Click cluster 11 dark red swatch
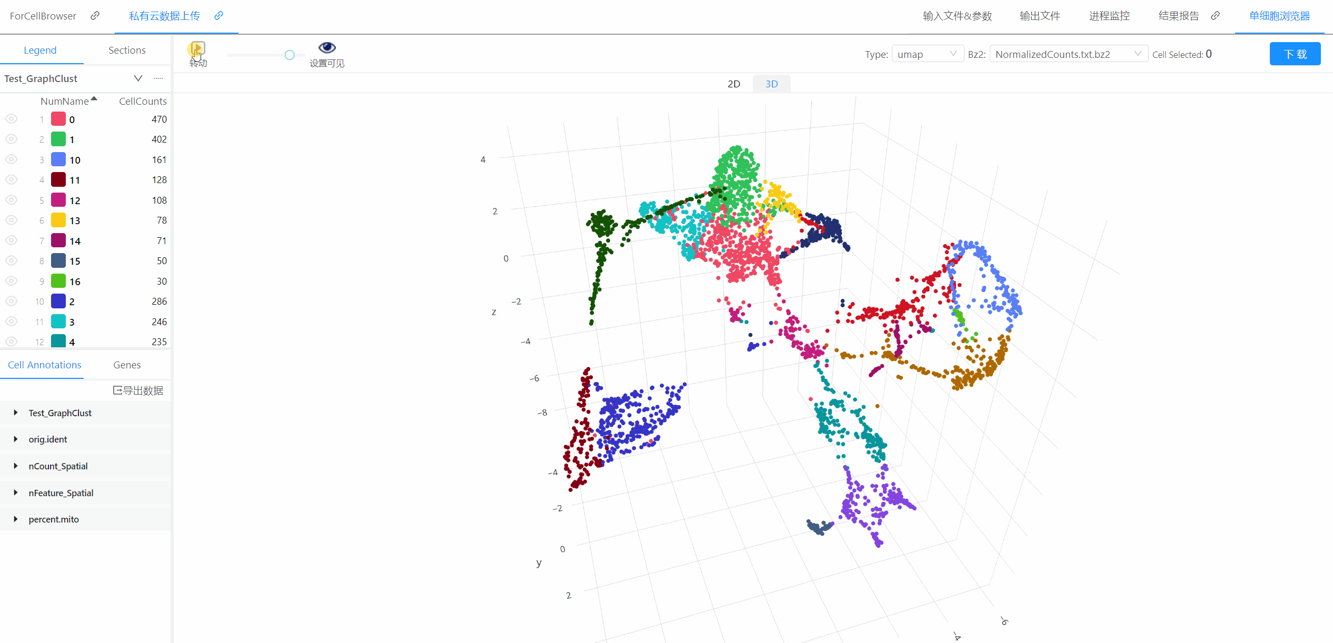This screenshot has width=1333, height=643. (58, 179)
